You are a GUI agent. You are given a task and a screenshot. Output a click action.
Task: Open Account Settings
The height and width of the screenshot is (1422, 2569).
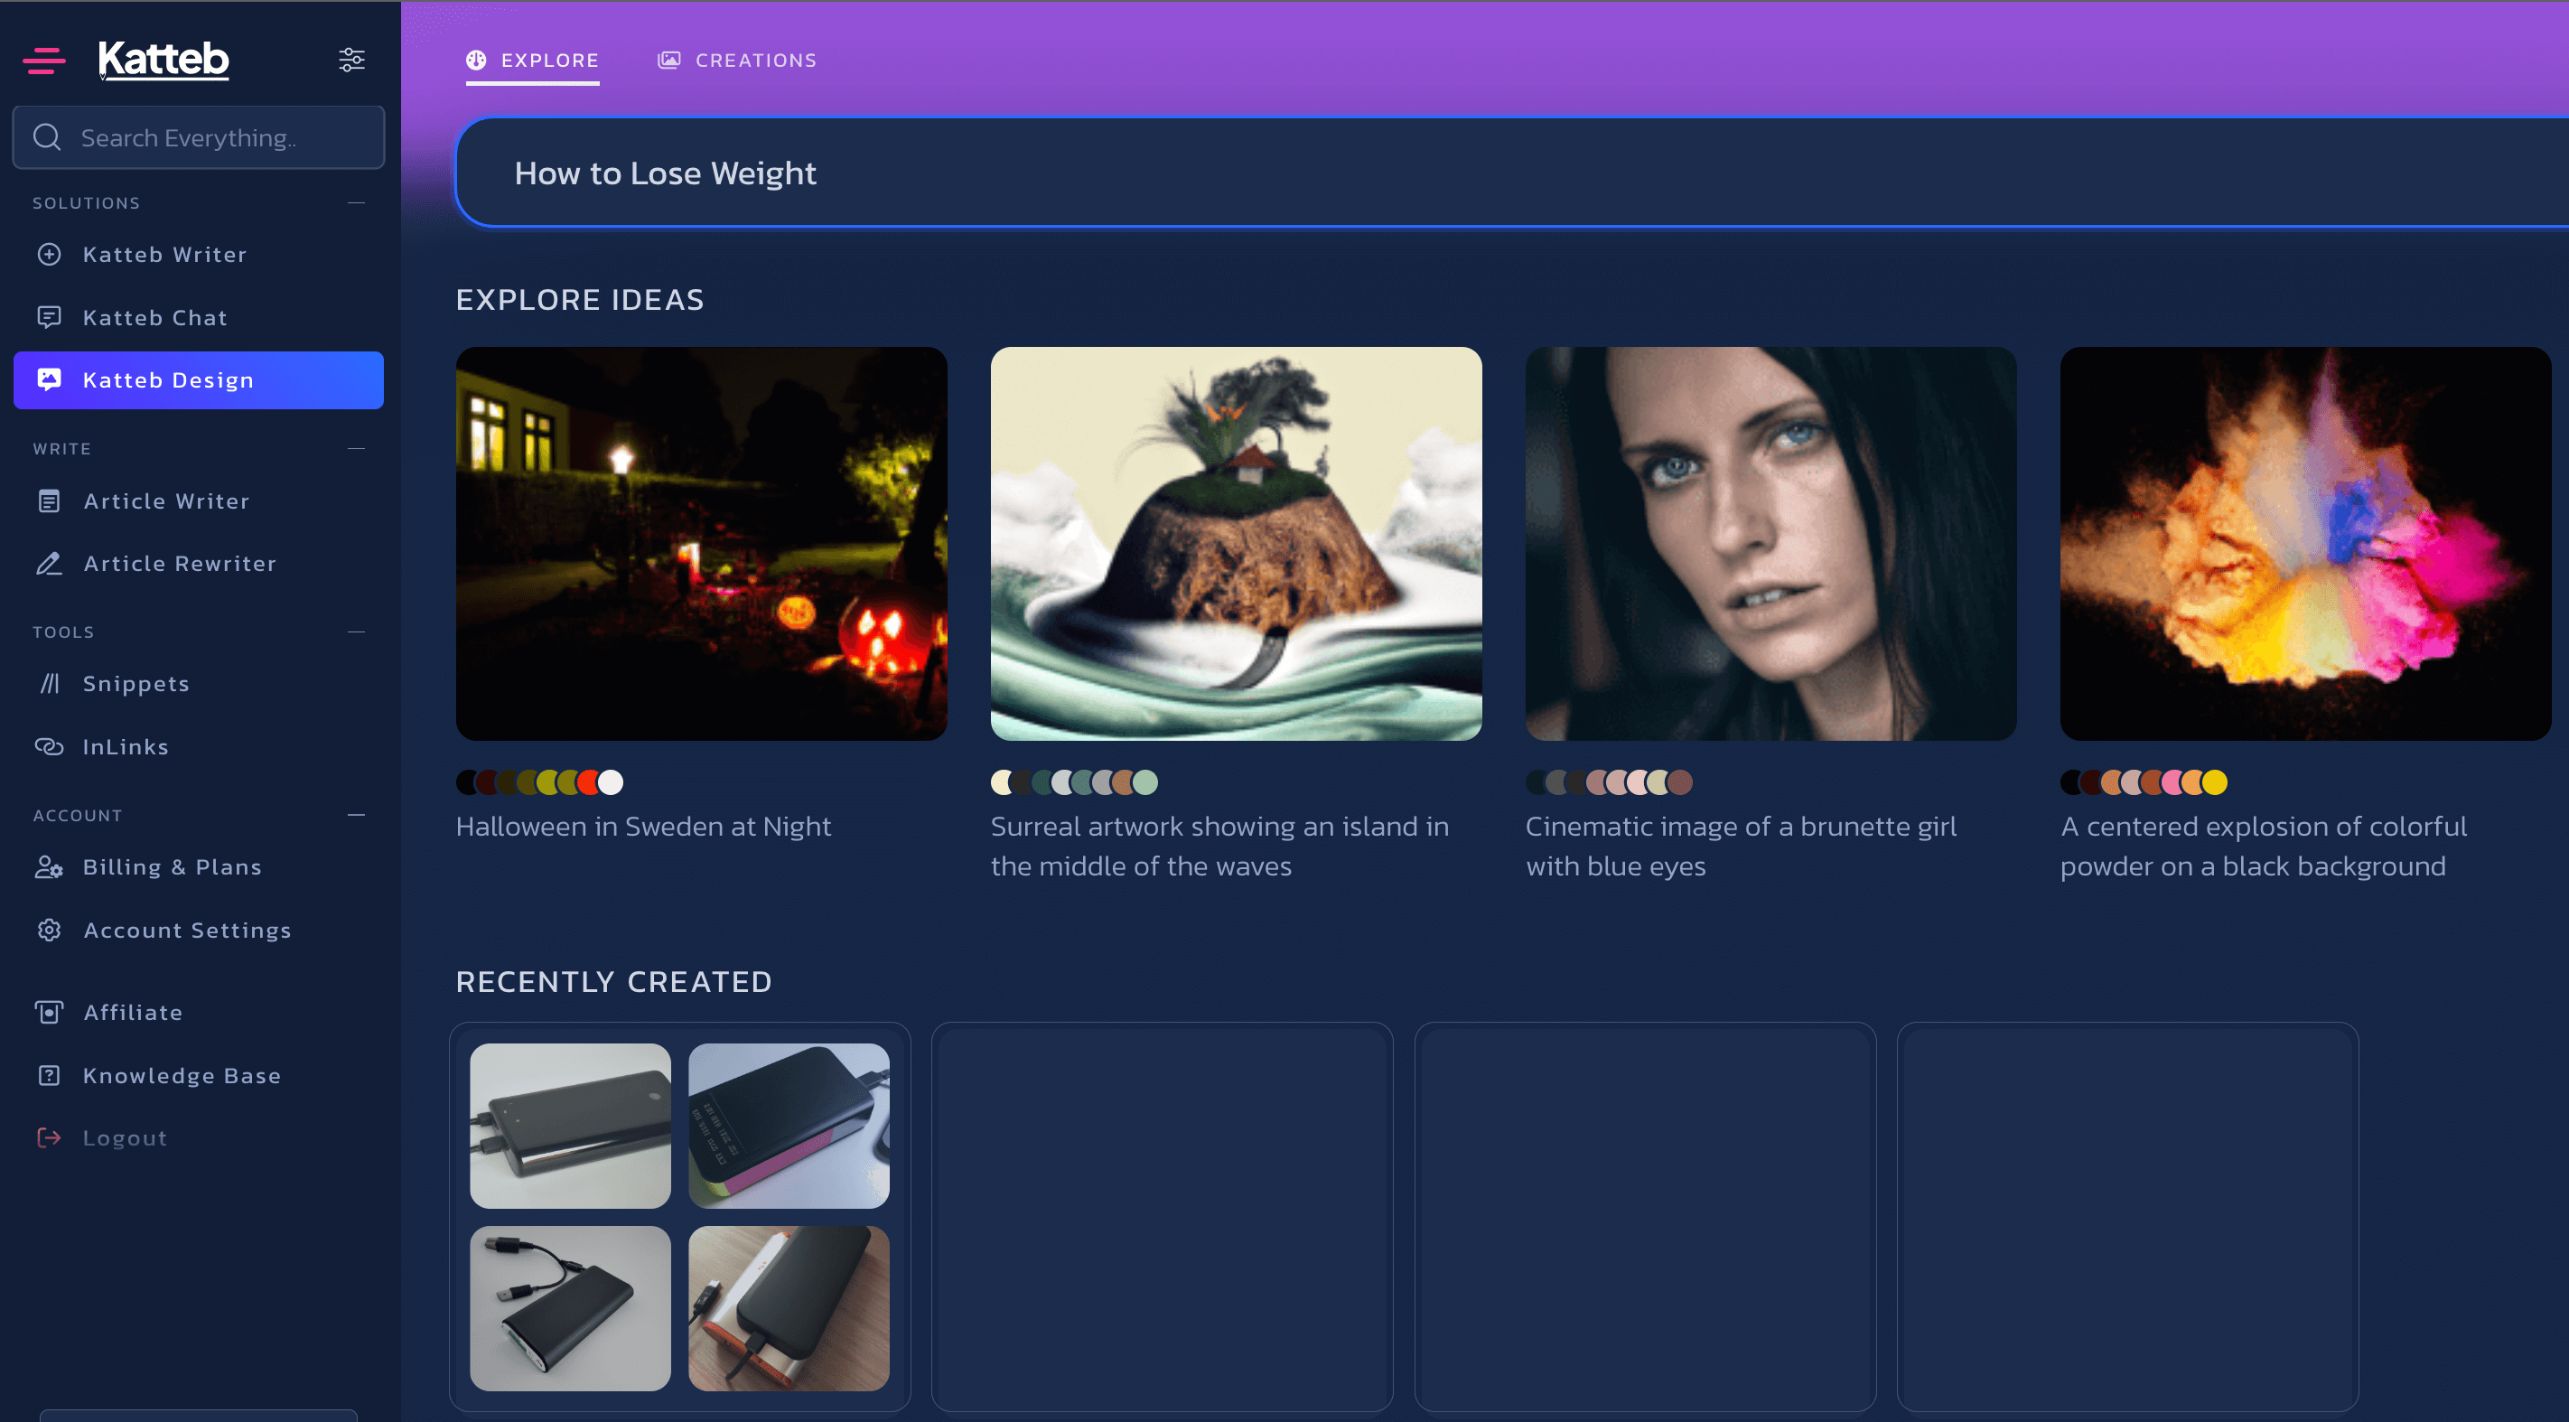(199, 930)
